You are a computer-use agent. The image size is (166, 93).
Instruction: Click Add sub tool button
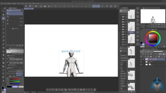(15, 29)
